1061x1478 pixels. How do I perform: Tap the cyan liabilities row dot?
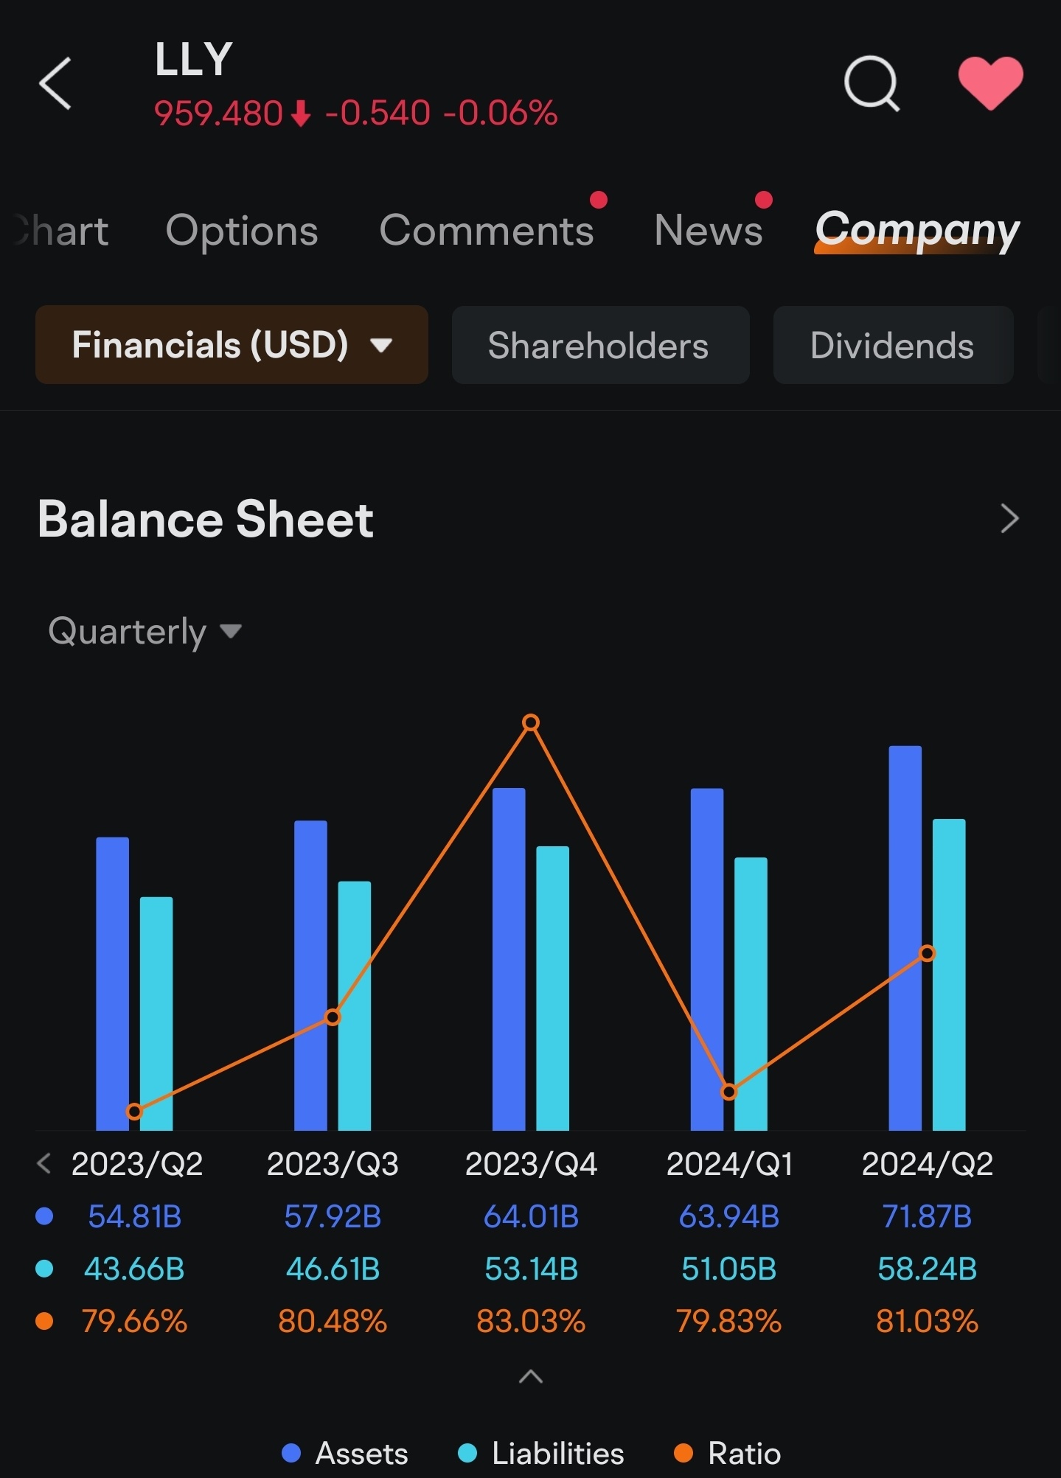(x=44, y=1269)
